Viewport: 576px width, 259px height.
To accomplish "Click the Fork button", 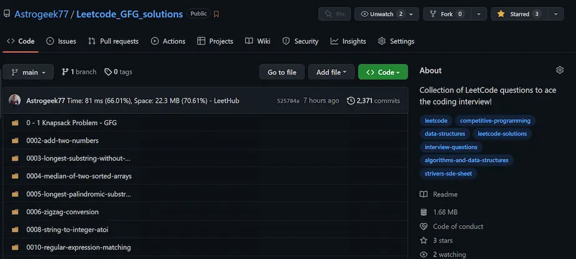I will coord(446,14).
